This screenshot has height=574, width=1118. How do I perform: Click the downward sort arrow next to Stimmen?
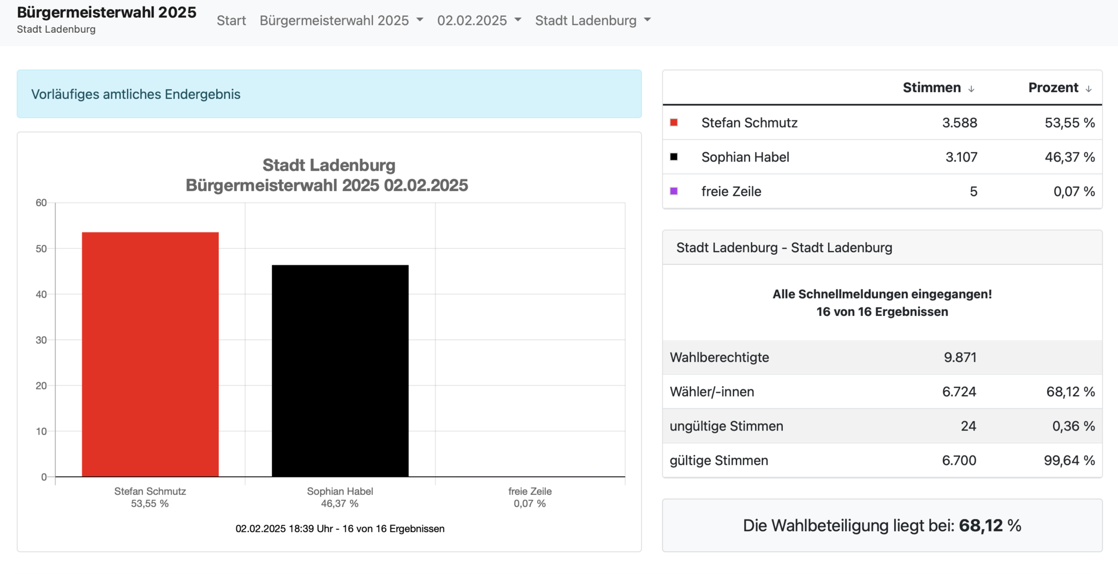point(972,88)
